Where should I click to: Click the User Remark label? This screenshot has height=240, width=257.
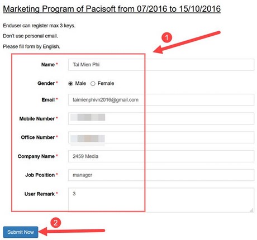coord(40,194)
